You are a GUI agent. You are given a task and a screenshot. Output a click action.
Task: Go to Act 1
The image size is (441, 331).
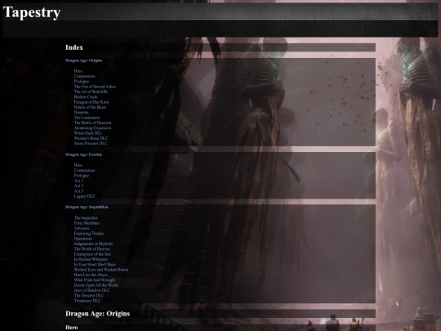point(78,181)
